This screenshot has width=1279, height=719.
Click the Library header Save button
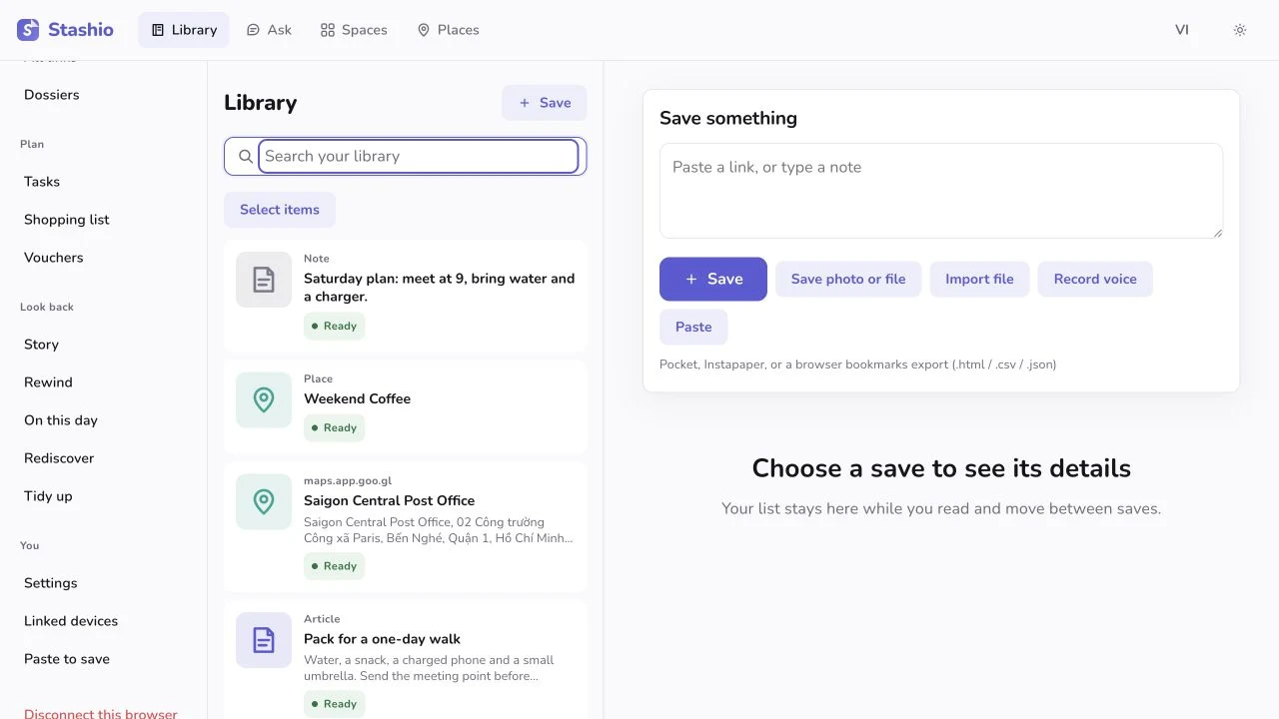(545, 103)
